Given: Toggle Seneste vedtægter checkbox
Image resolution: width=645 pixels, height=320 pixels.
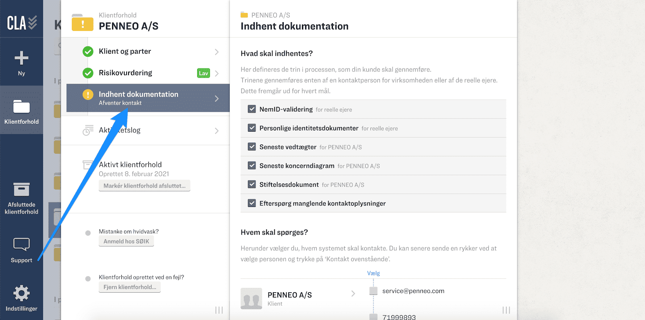Looking at the screenshot, I should [x=252, y=147].
